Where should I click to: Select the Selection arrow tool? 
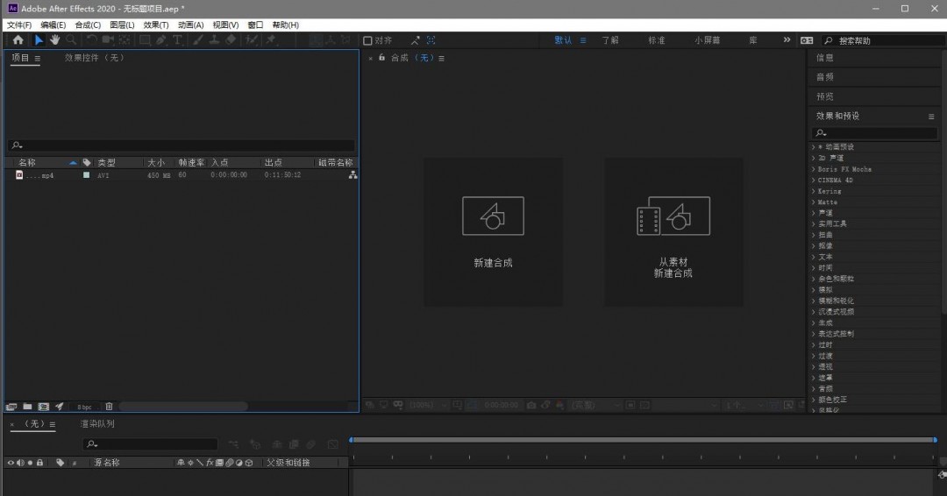[39, 40]
